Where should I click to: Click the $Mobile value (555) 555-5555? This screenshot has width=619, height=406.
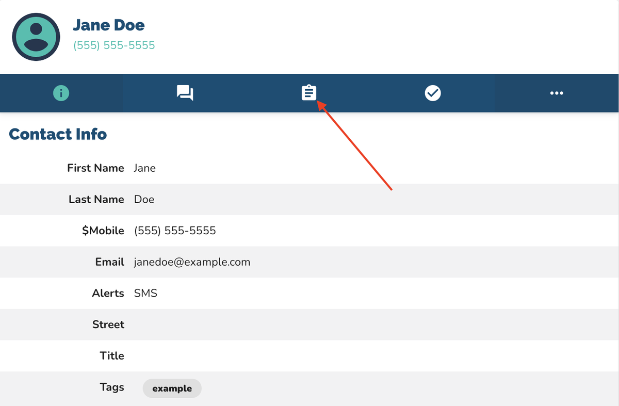(x=175, y=231)
